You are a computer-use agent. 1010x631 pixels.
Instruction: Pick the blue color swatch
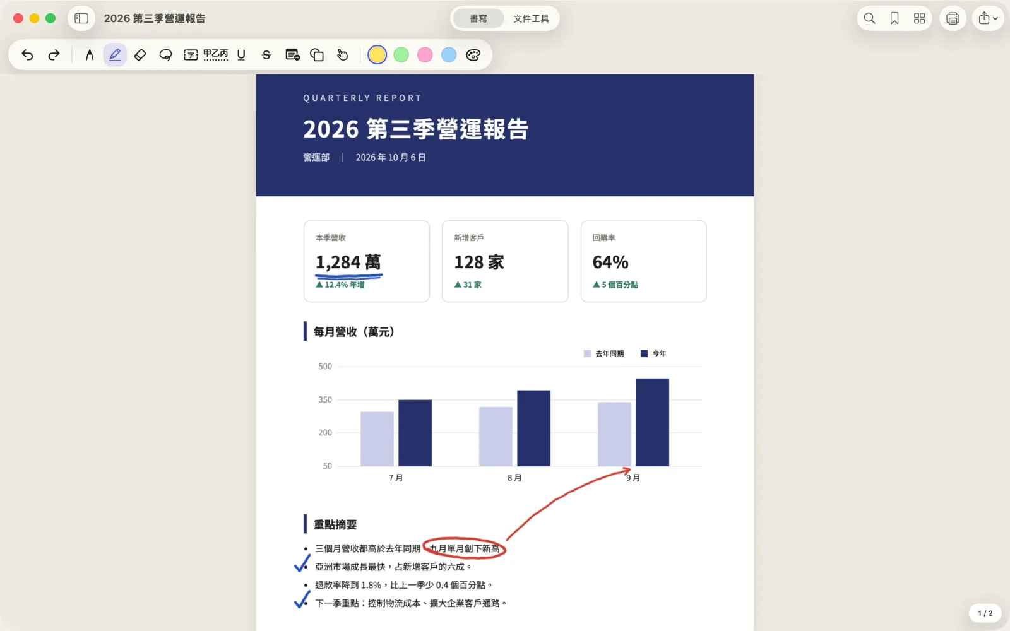pos(449,55)
